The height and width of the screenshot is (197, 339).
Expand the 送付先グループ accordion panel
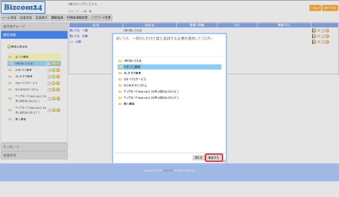point(34,26)
